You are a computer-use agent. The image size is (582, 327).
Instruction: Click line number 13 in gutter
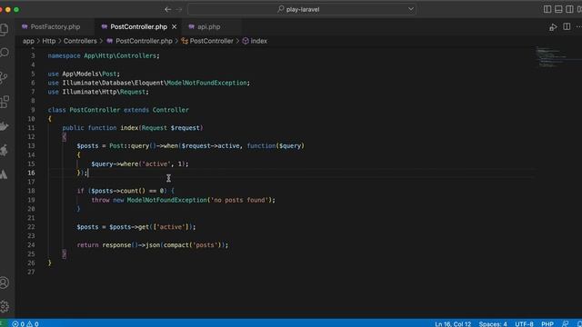coord(32,145)
